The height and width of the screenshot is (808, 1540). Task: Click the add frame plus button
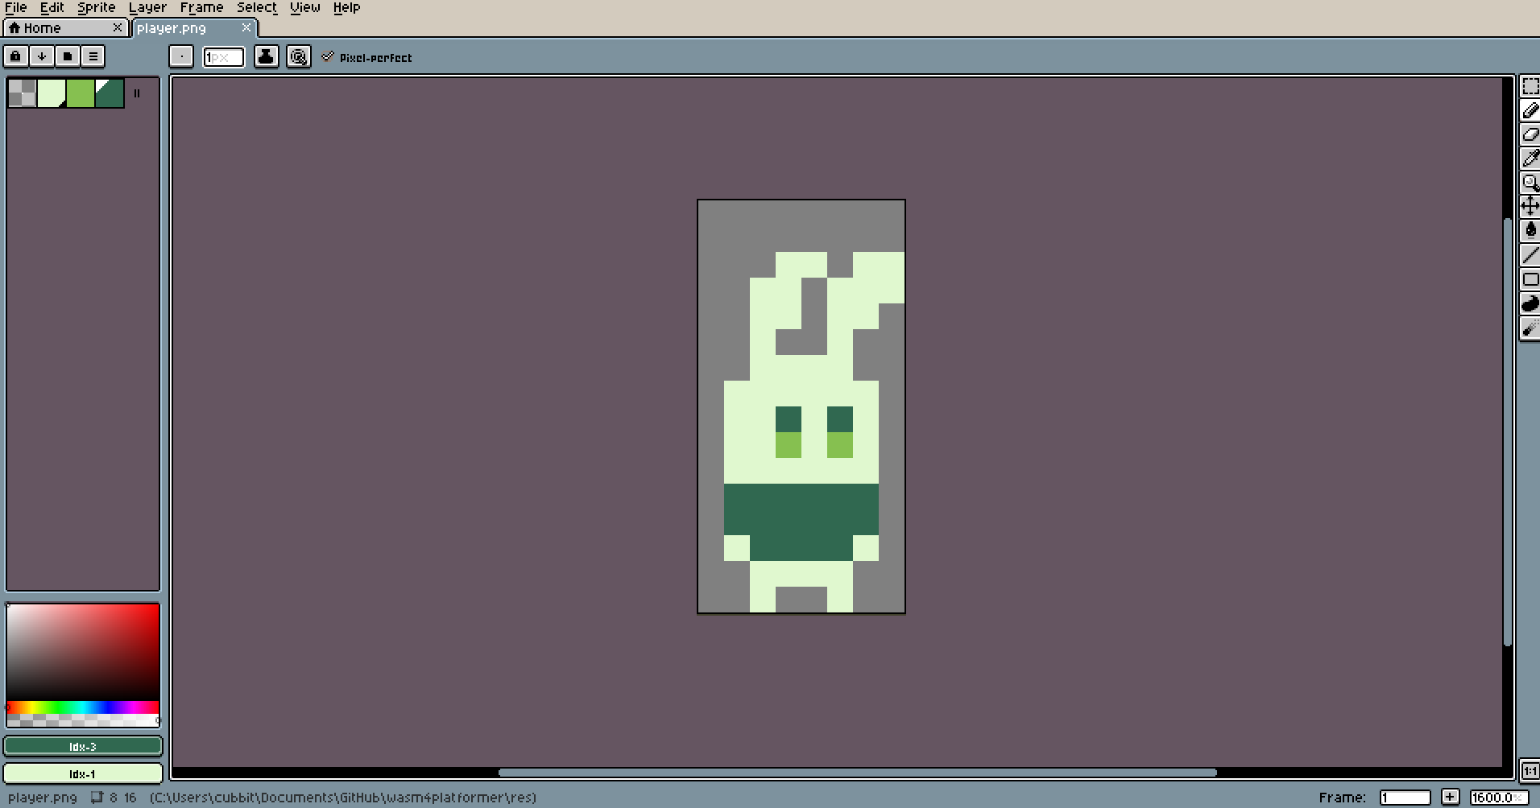pyautogui.click(x=1450, y=797)
